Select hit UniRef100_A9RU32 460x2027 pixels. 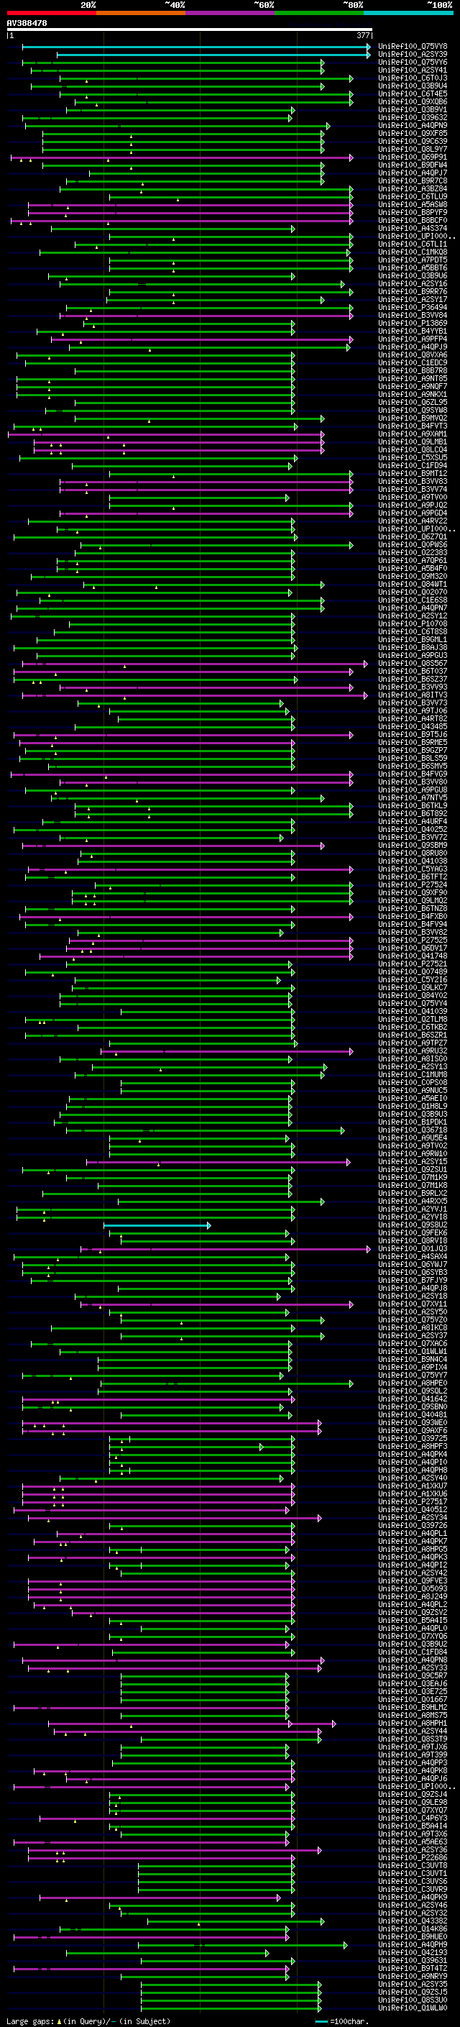[x=413, y=1051]
